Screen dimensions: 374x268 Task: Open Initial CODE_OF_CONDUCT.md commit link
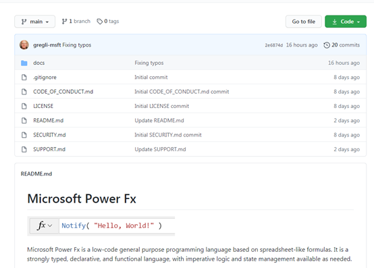pos(182,92)
